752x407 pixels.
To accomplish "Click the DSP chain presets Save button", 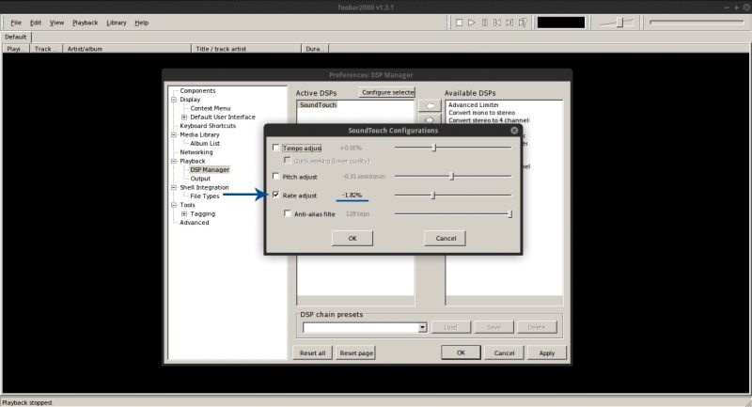I will [x=493, y=327].
